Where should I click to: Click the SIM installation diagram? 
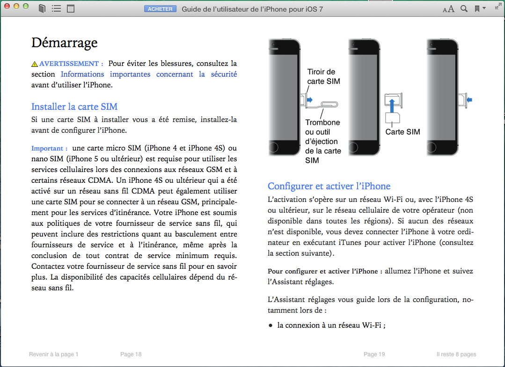tap(370, 101)
